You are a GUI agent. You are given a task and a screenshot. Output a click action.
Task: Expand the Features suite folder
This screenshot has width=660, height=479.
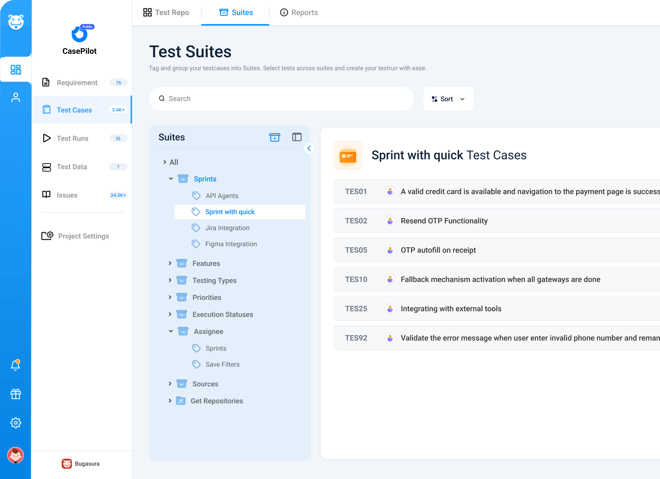[170, 263]
